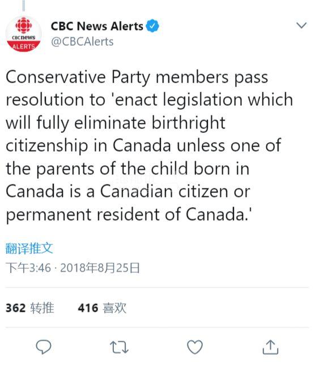
Task: Click the 翻译推文 translate tweet link
Action: [x=29, y=248]
